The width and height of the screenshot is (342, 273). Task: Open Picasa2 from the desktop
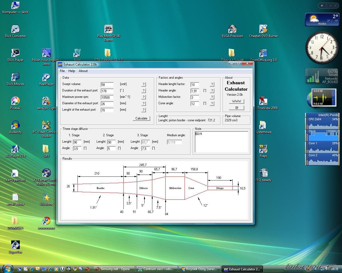click(x=15, y=103)
